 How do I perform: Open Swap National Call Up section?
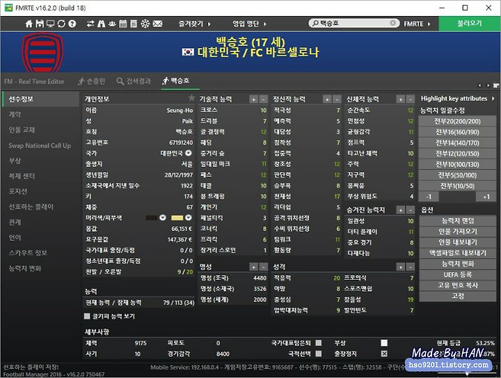40,145
